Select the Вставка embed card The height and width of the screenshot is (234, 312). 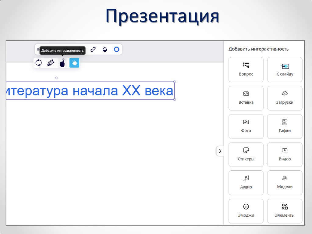point(246,98)
